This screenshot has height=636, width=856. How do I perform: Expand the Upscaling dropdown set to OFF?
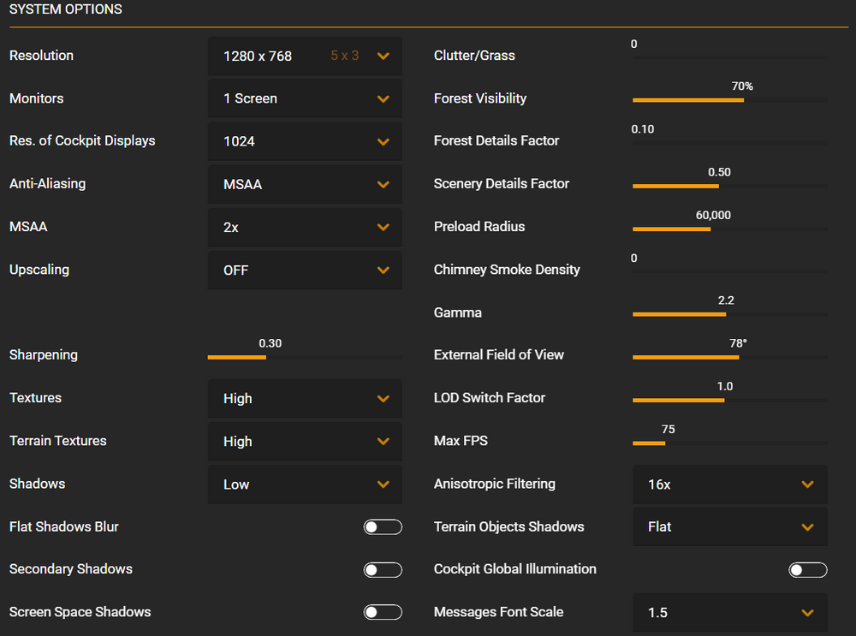tap(304, 270)
